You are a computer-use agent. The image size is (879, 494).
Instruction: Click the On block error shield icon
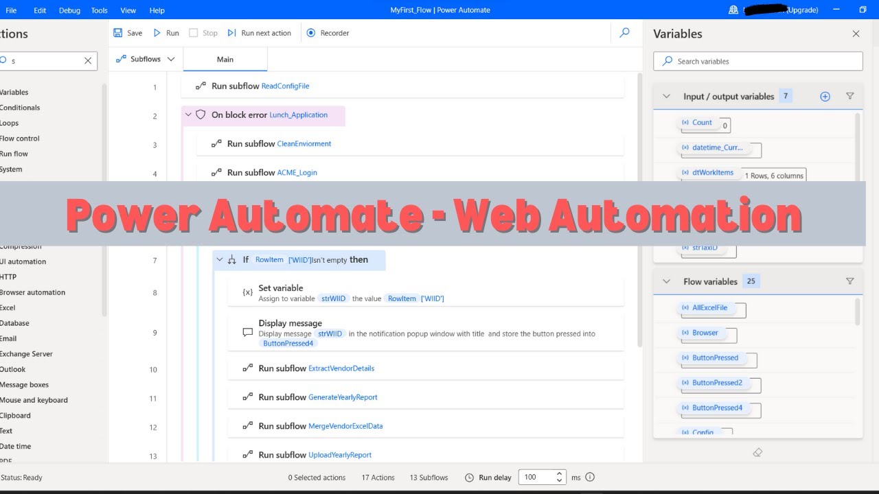[x=201, y=115]
